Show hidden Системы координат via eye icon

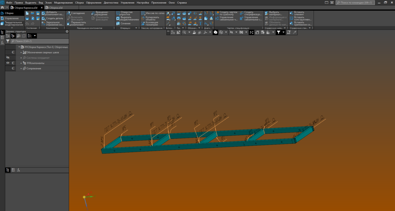[x=8, y=58]
